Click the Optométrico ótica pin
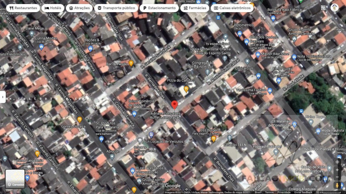This screenshot has width=346, height=194. [240, 34]
